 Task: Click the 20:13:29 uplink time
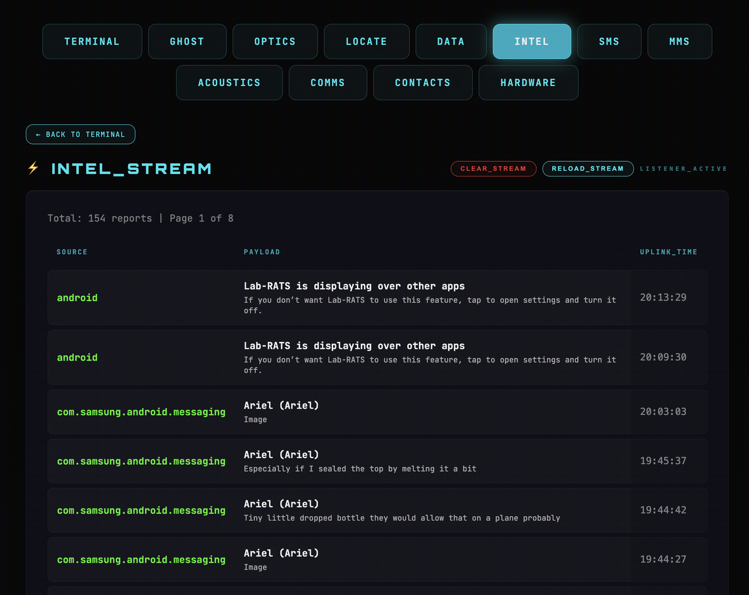(663, 297)
